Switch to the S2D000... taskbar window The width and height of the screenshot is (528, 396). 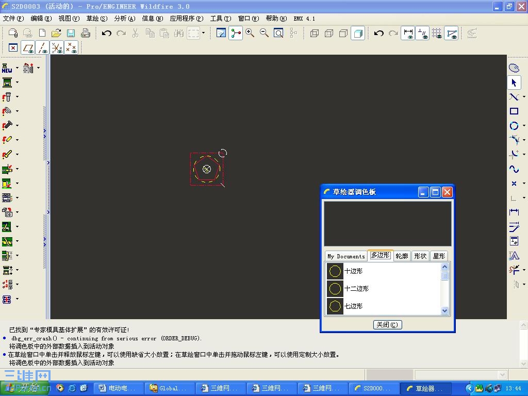(x=374, y=388)
